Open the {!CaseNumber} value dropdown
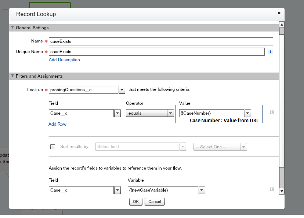Viewport: 304px width, 218px height. [x=248, y=114]
